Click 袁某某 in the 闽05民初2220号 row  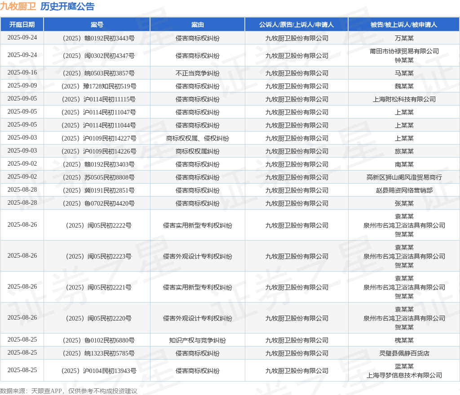pyautogui.click(x=404, y=309)
